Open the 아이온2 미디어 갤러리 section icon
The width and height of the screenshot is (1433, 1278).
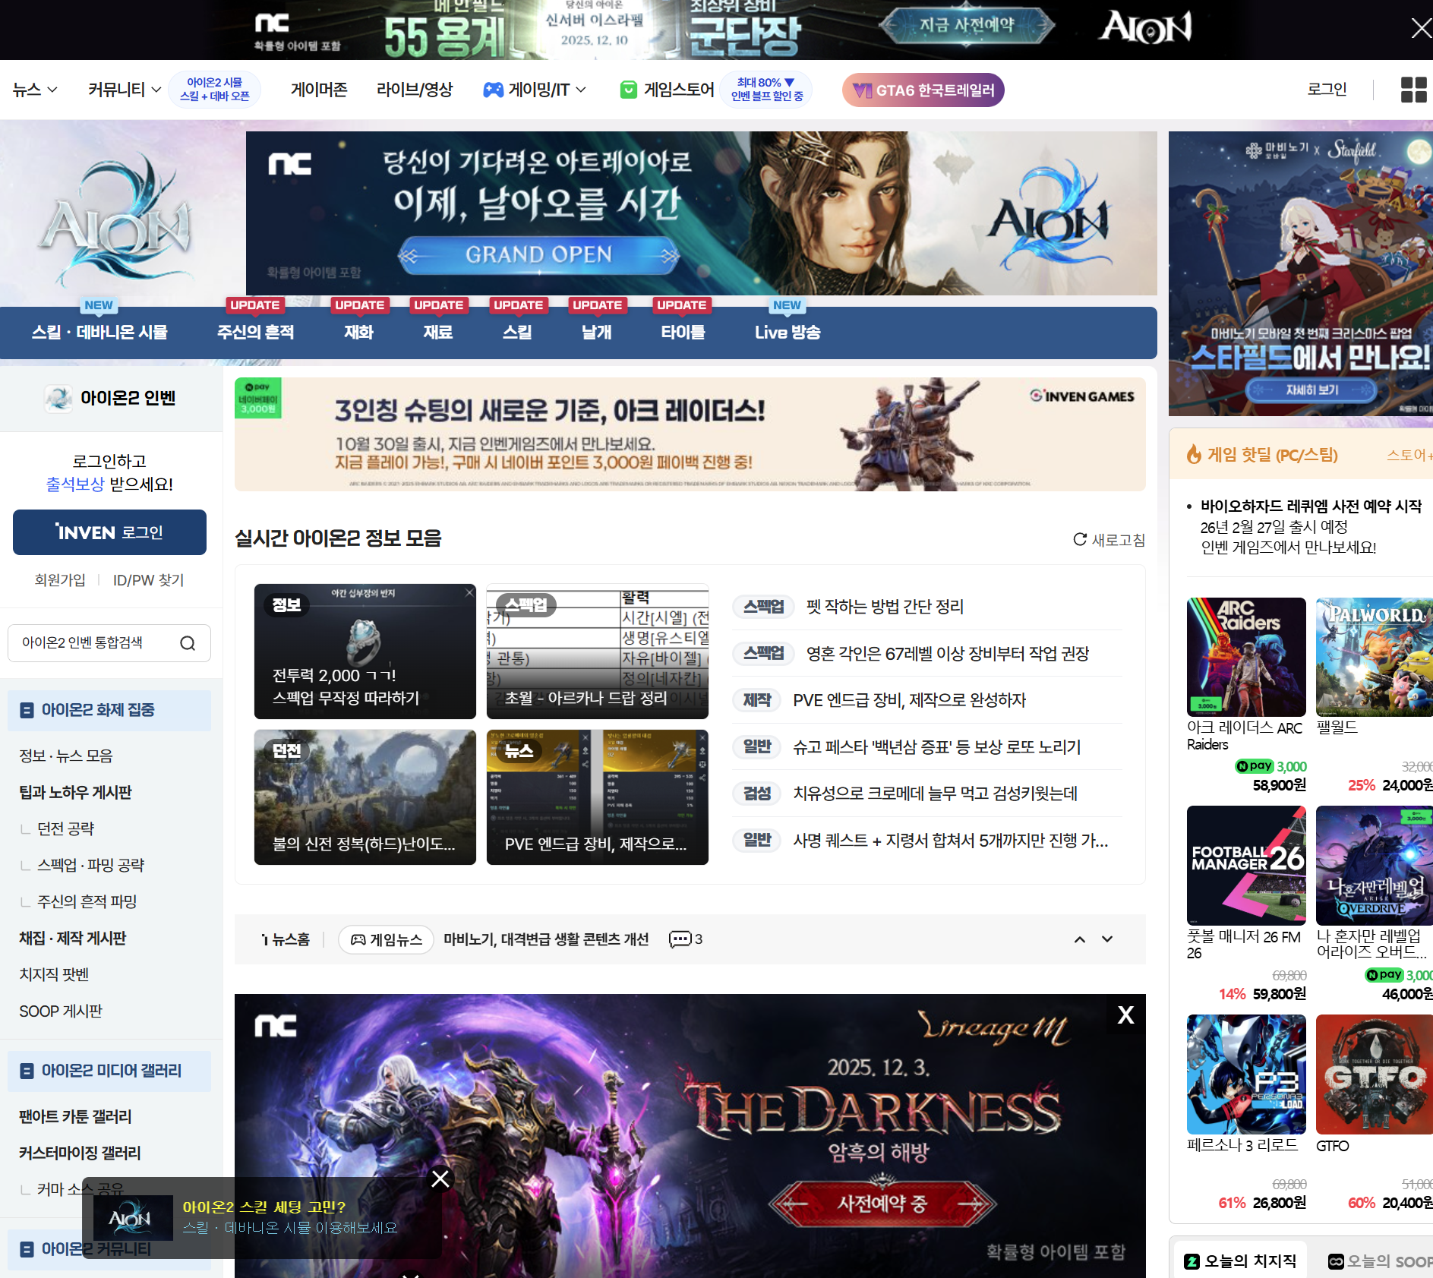(x=27, y=1071)
